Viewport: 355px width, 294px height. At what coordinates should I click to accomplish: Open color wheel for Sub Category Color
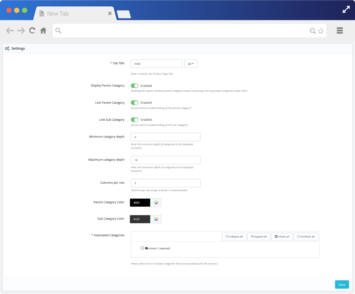[x=156, y=219]
